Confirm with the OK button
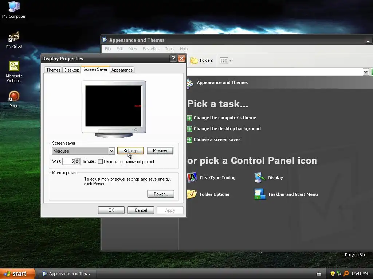The height and width of the screenshot is (279, 373). [111, 210]
